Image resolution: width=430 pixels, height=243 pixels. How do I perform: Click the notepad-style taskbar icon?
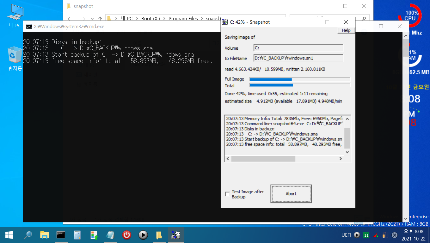(x=110, y=235)
